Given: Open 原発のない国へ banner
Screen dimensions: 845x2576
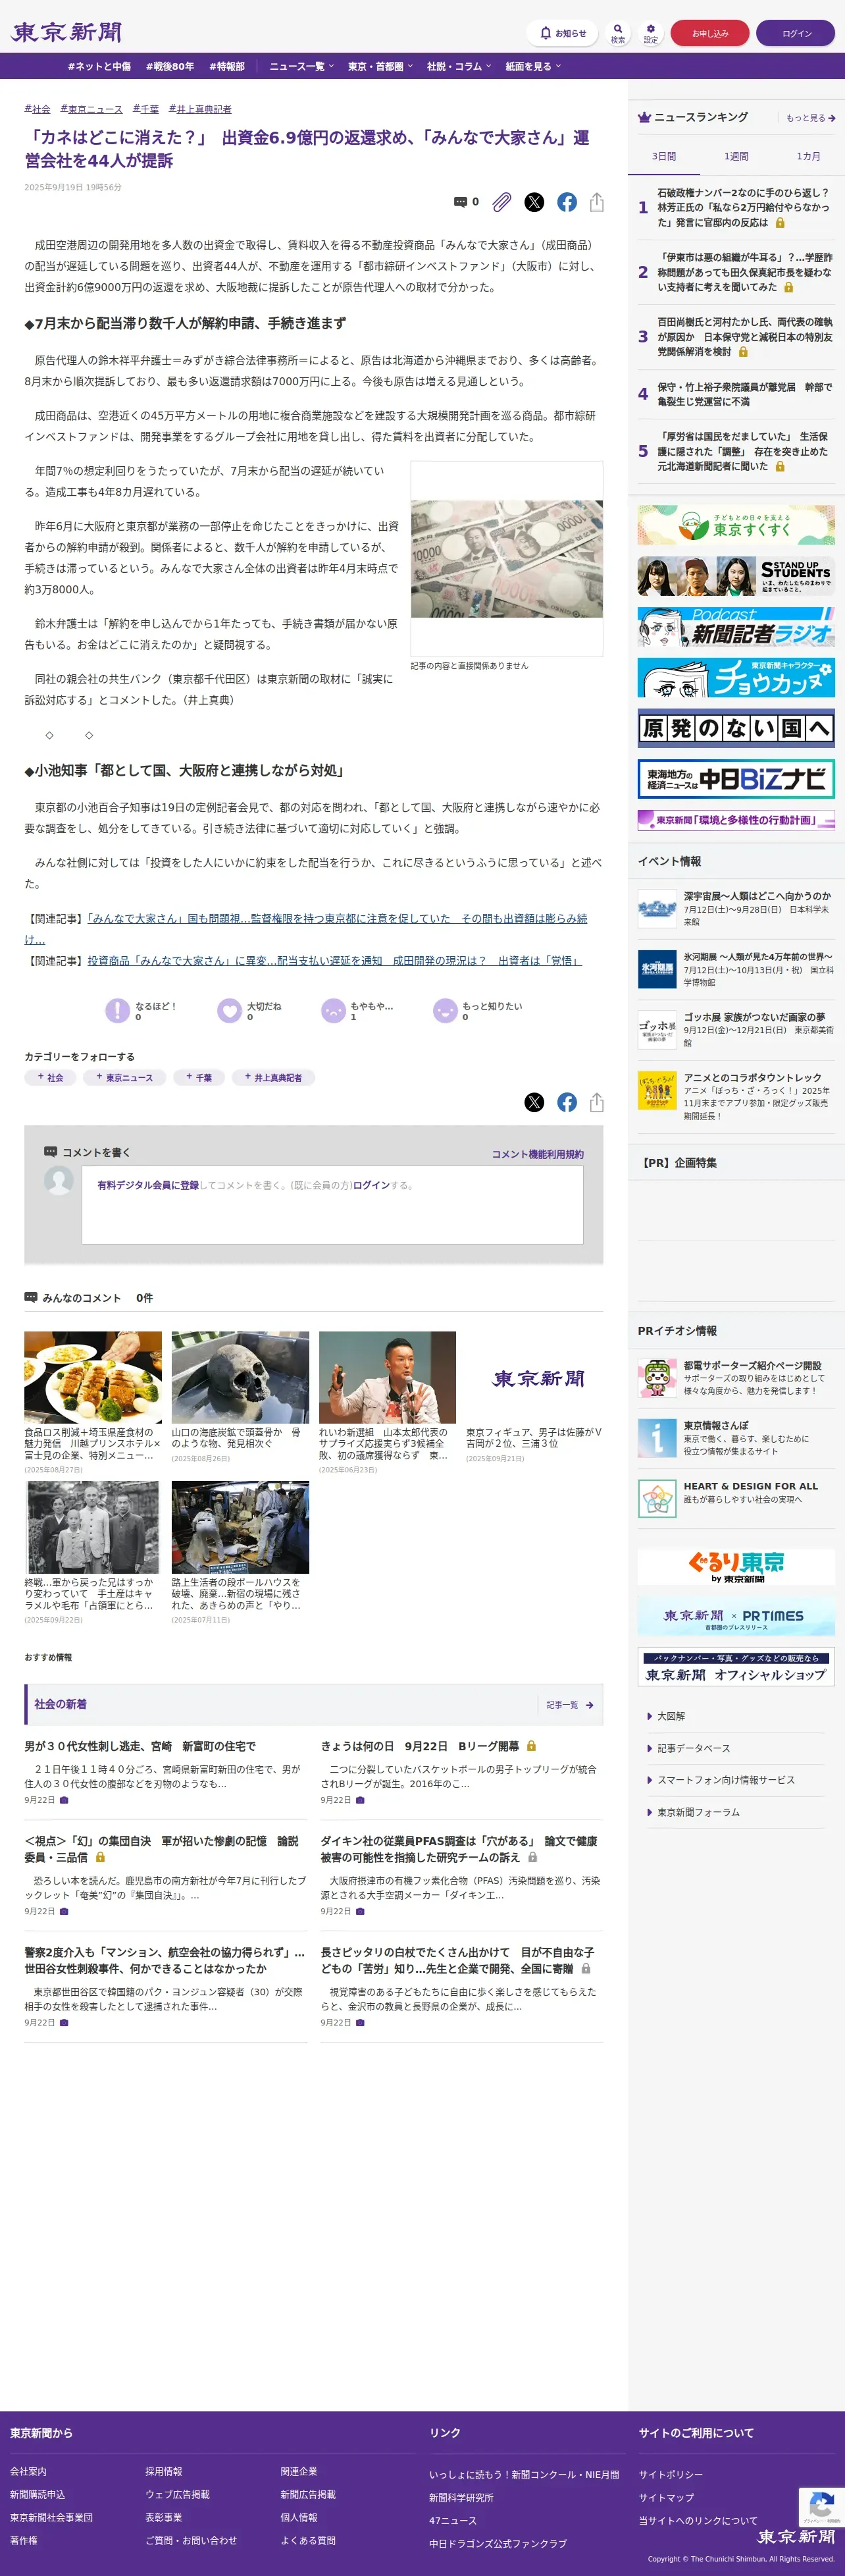Looking at the screenshot, I should tap(736, 728).
